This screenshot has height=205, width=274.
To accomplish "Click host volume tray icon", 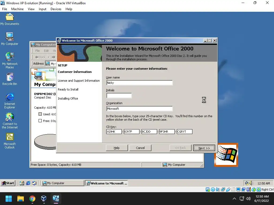I will point(248,199).
